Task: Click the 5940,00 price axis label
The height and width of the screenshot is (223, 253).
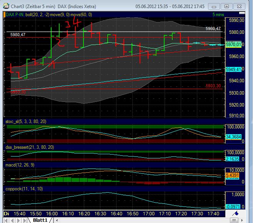Action: coord(236,81)
